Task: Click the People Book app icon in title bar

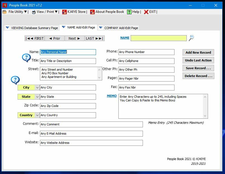Action: tap(5, 5)
